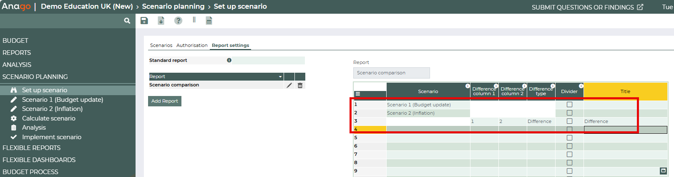Click the sidebar search magnifier icon
Screen dimensions: 674x177
[x=127, y=21]
